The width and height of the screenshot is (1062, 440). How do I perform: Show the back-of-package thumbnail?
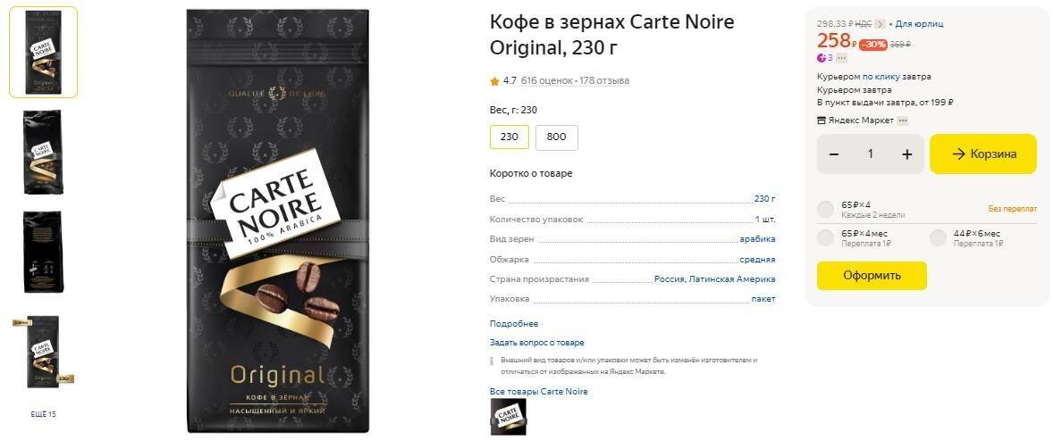point(43,252)
